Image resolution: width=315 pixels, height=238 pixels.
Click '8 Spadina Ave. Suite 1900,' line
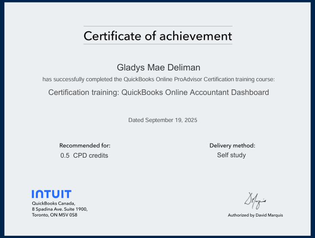point(59,209)
